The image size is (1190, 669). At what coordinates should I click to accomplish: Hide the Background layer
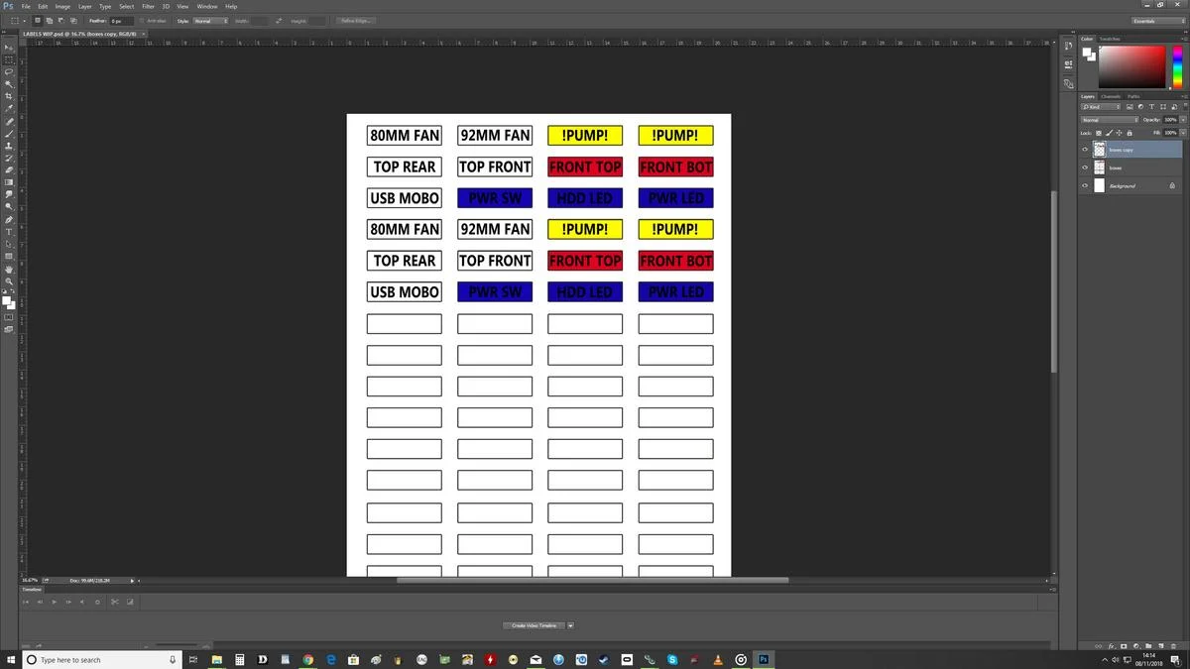point(1085,185)
